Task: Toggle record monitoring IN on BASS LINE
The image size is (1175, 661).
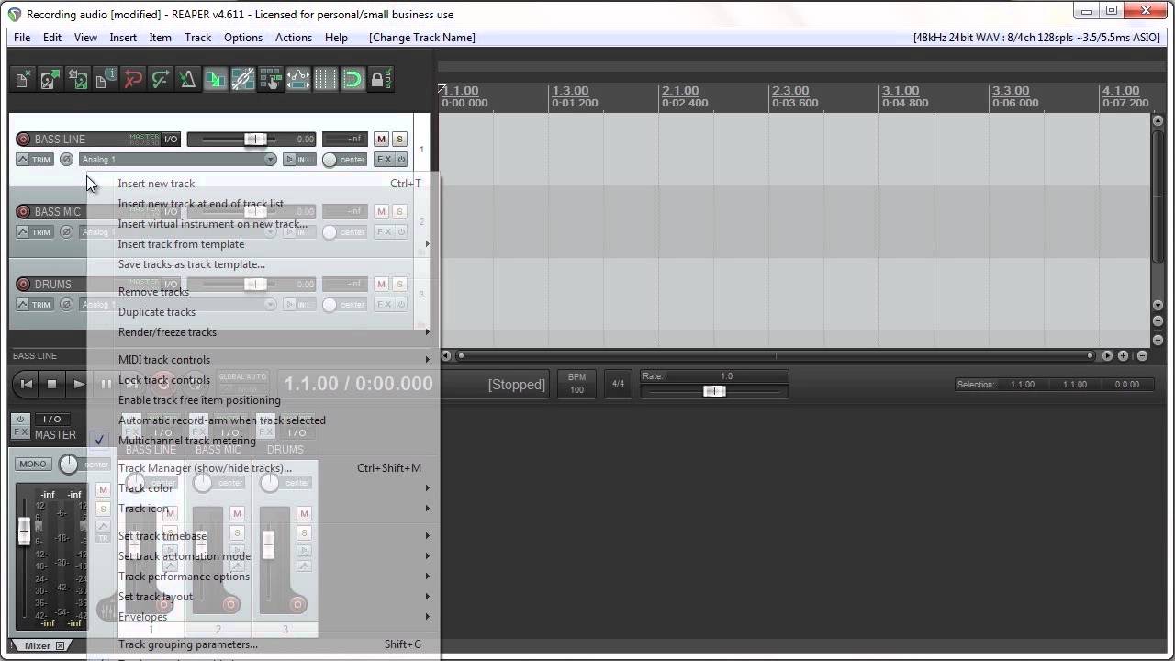Action: [x=301, y=160]
